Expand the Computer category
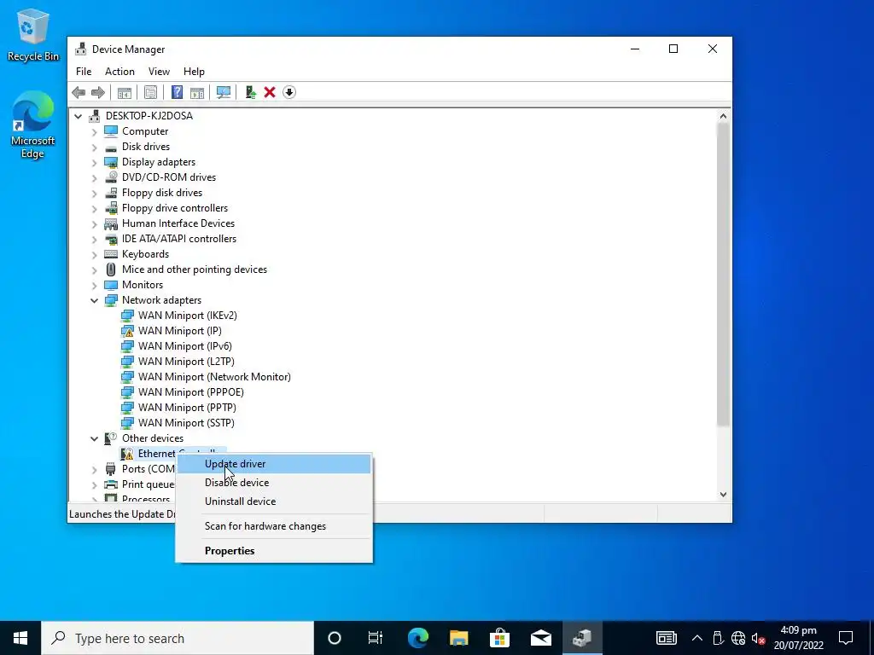The image size is (874, 655). tap(94, 131)
